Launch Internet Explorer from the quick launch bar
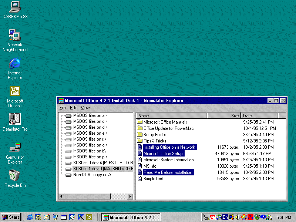Screen dimensions: 296x222 30,217
